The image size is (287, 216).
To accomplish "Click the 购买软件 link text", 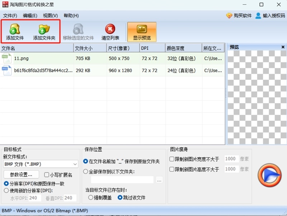I will 243,16.
